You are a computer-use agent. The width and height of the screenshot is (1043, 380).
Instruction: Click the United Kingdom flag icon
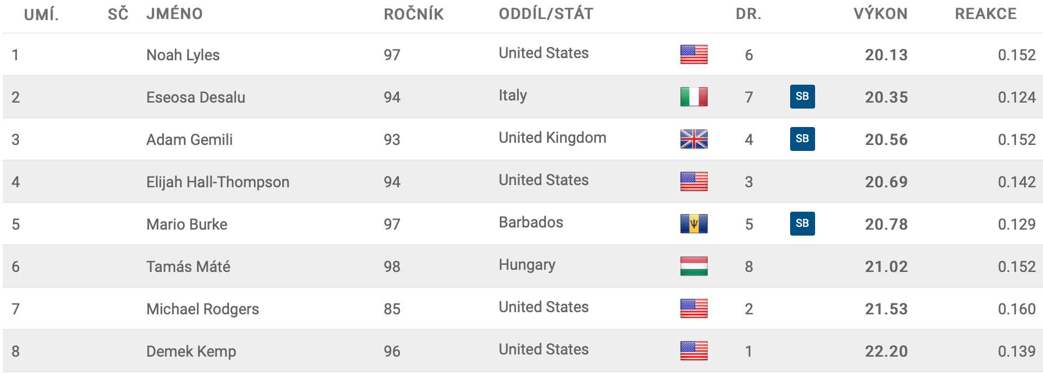(694, 139)
